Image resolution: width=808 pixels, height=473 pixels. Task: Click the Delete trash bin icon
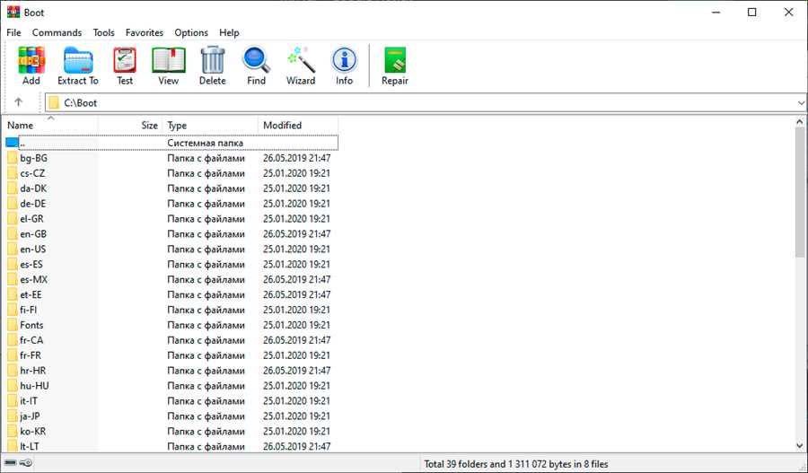[212, 65]
